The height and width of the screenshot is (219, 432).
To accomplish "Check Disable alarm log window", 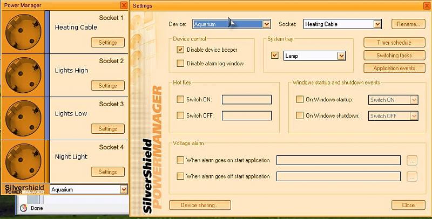I will (180, 63).
